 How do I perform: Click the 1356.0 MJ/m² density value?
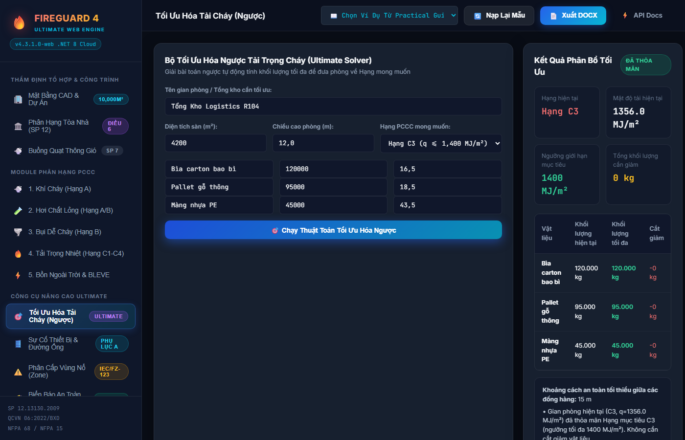point(629,118)
